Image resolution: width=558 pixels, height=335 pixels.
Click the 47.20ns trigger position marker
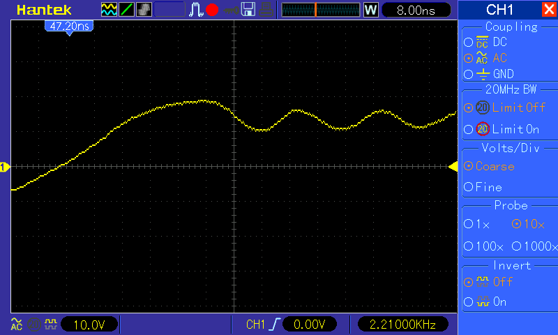(69, 28)
